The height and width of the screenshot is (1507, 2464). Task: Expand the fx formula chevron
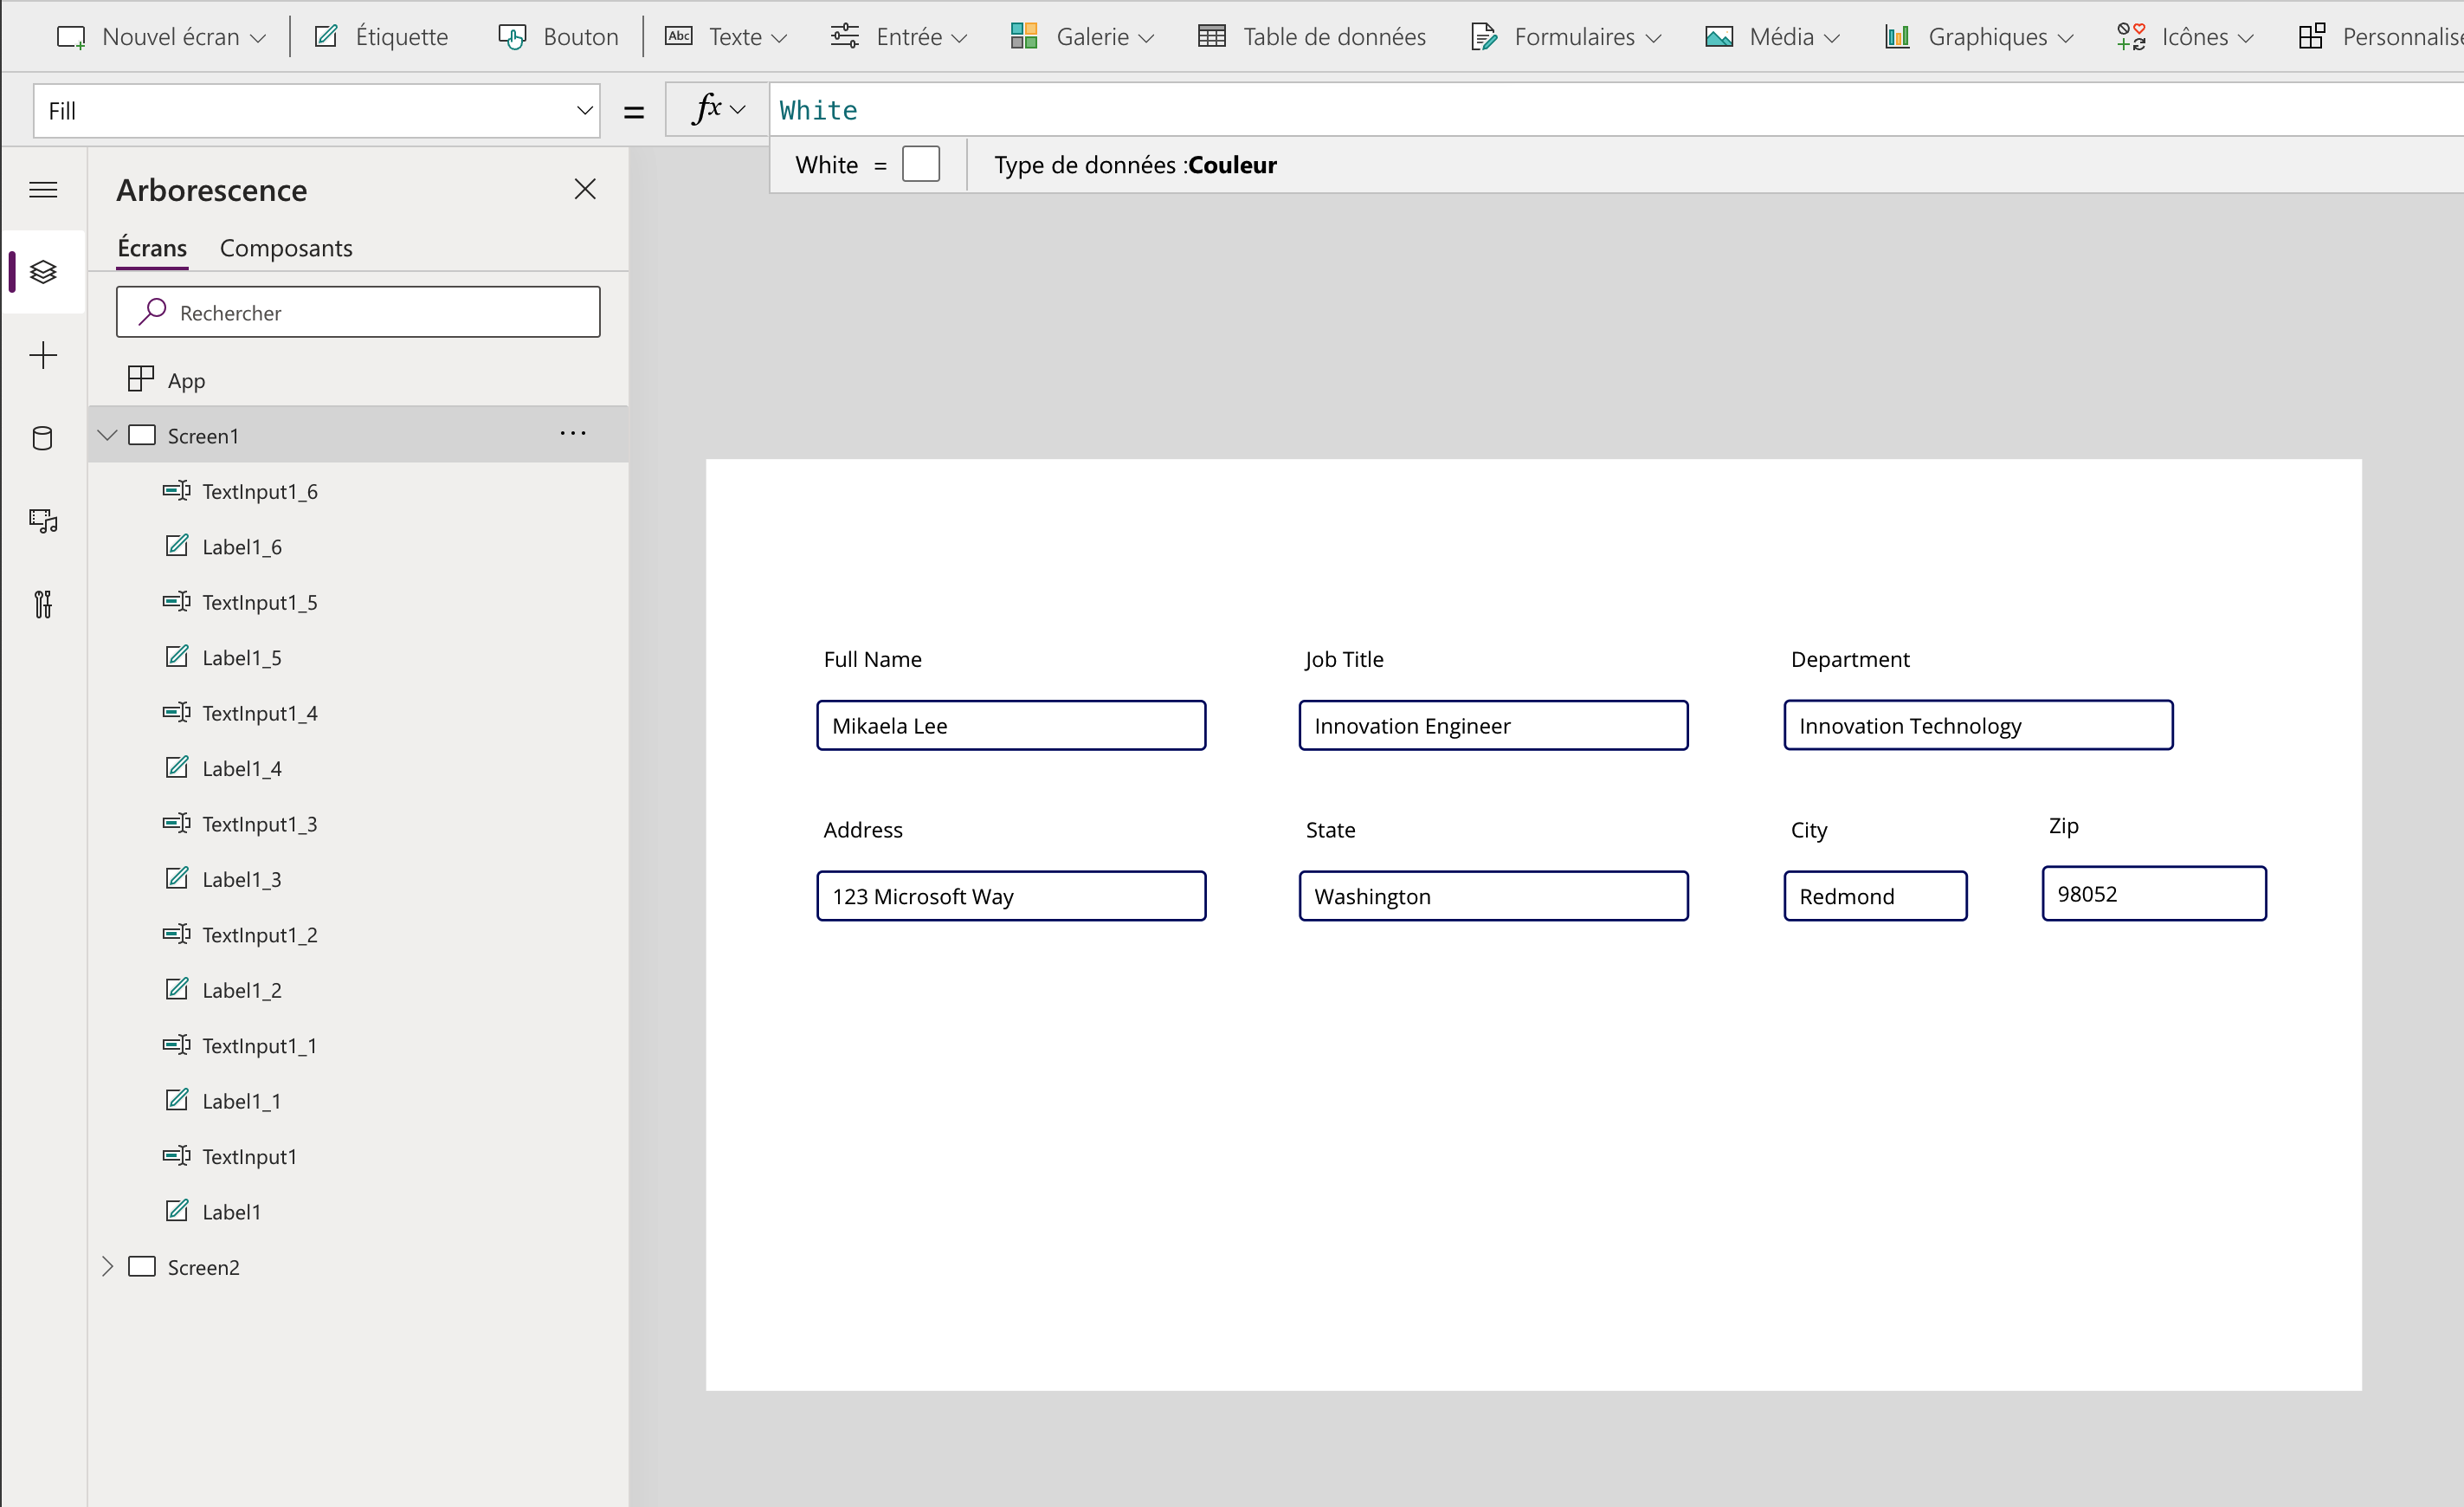[x=738, y=109]
